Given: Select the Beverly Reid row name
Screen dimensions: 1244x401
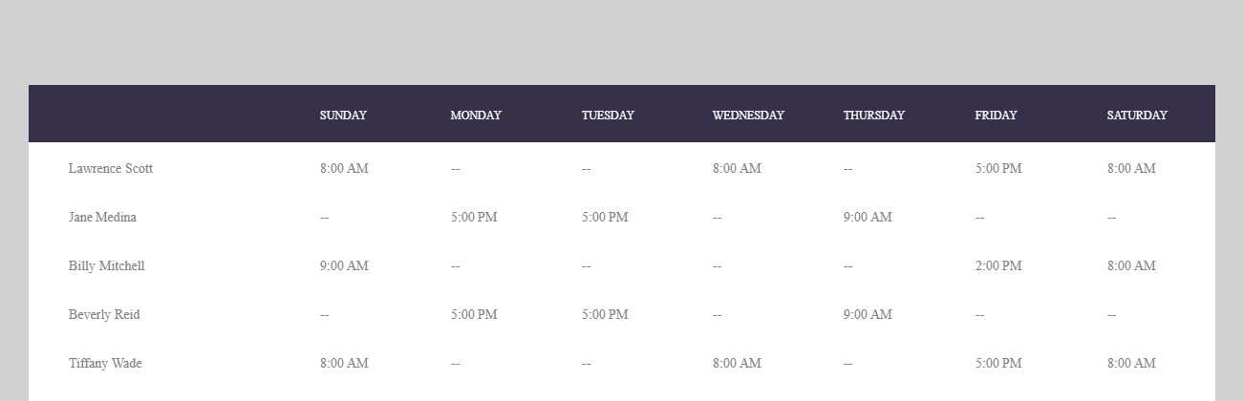Looking at the screenshot, I should 104,315.
